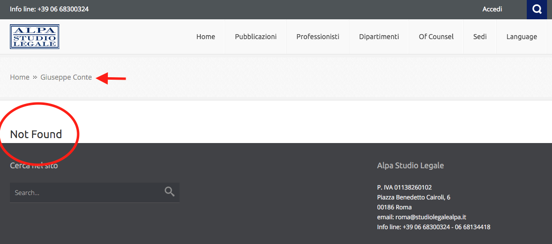
Task: Expand the Dipartimenti menu
Action: tap(379, 37)
